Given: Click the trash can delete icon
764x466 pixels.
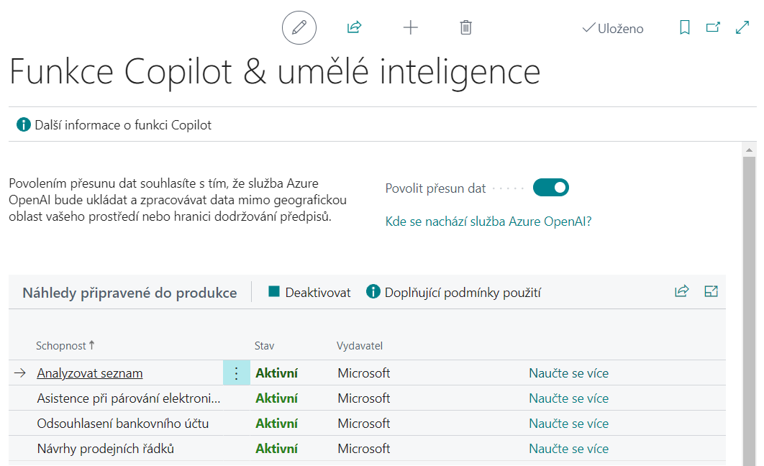Looking at the screenshot, I should (x=465, y=27).
